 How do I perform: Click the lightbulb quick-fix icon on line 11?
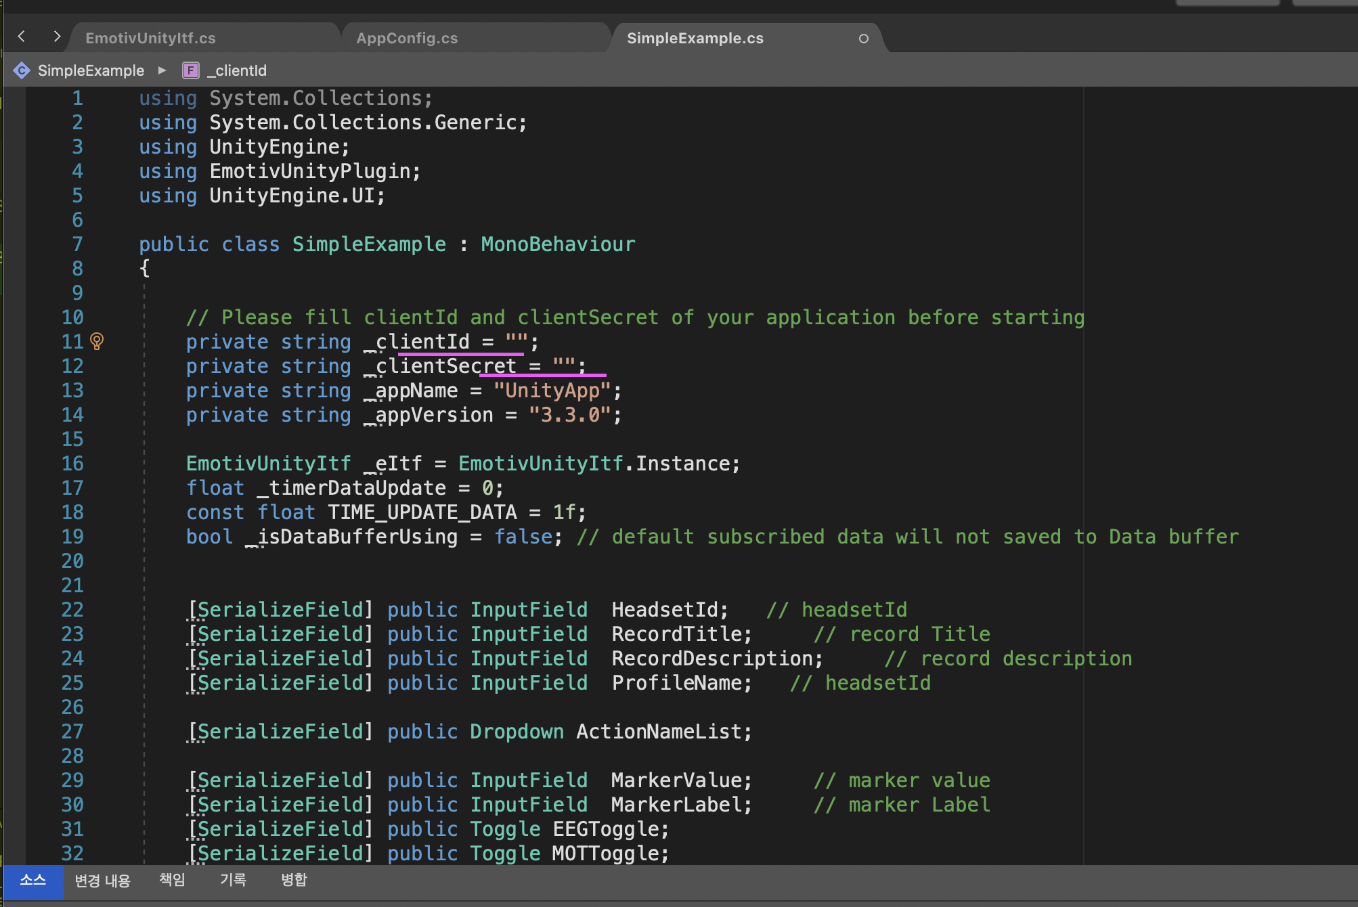pyautogui.click(x=97, y=341)
